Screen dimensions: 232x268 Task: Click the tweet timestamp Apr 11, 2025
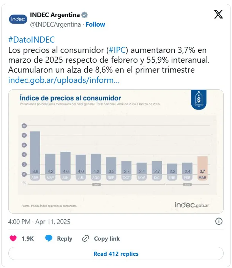pyautogui.click(x=39, y=221)
